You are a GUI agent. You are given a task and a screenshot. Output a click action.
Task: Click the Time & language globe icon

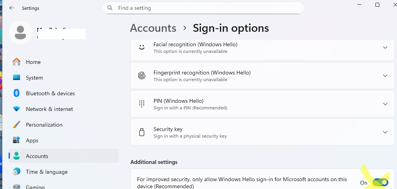coord(16,172)
